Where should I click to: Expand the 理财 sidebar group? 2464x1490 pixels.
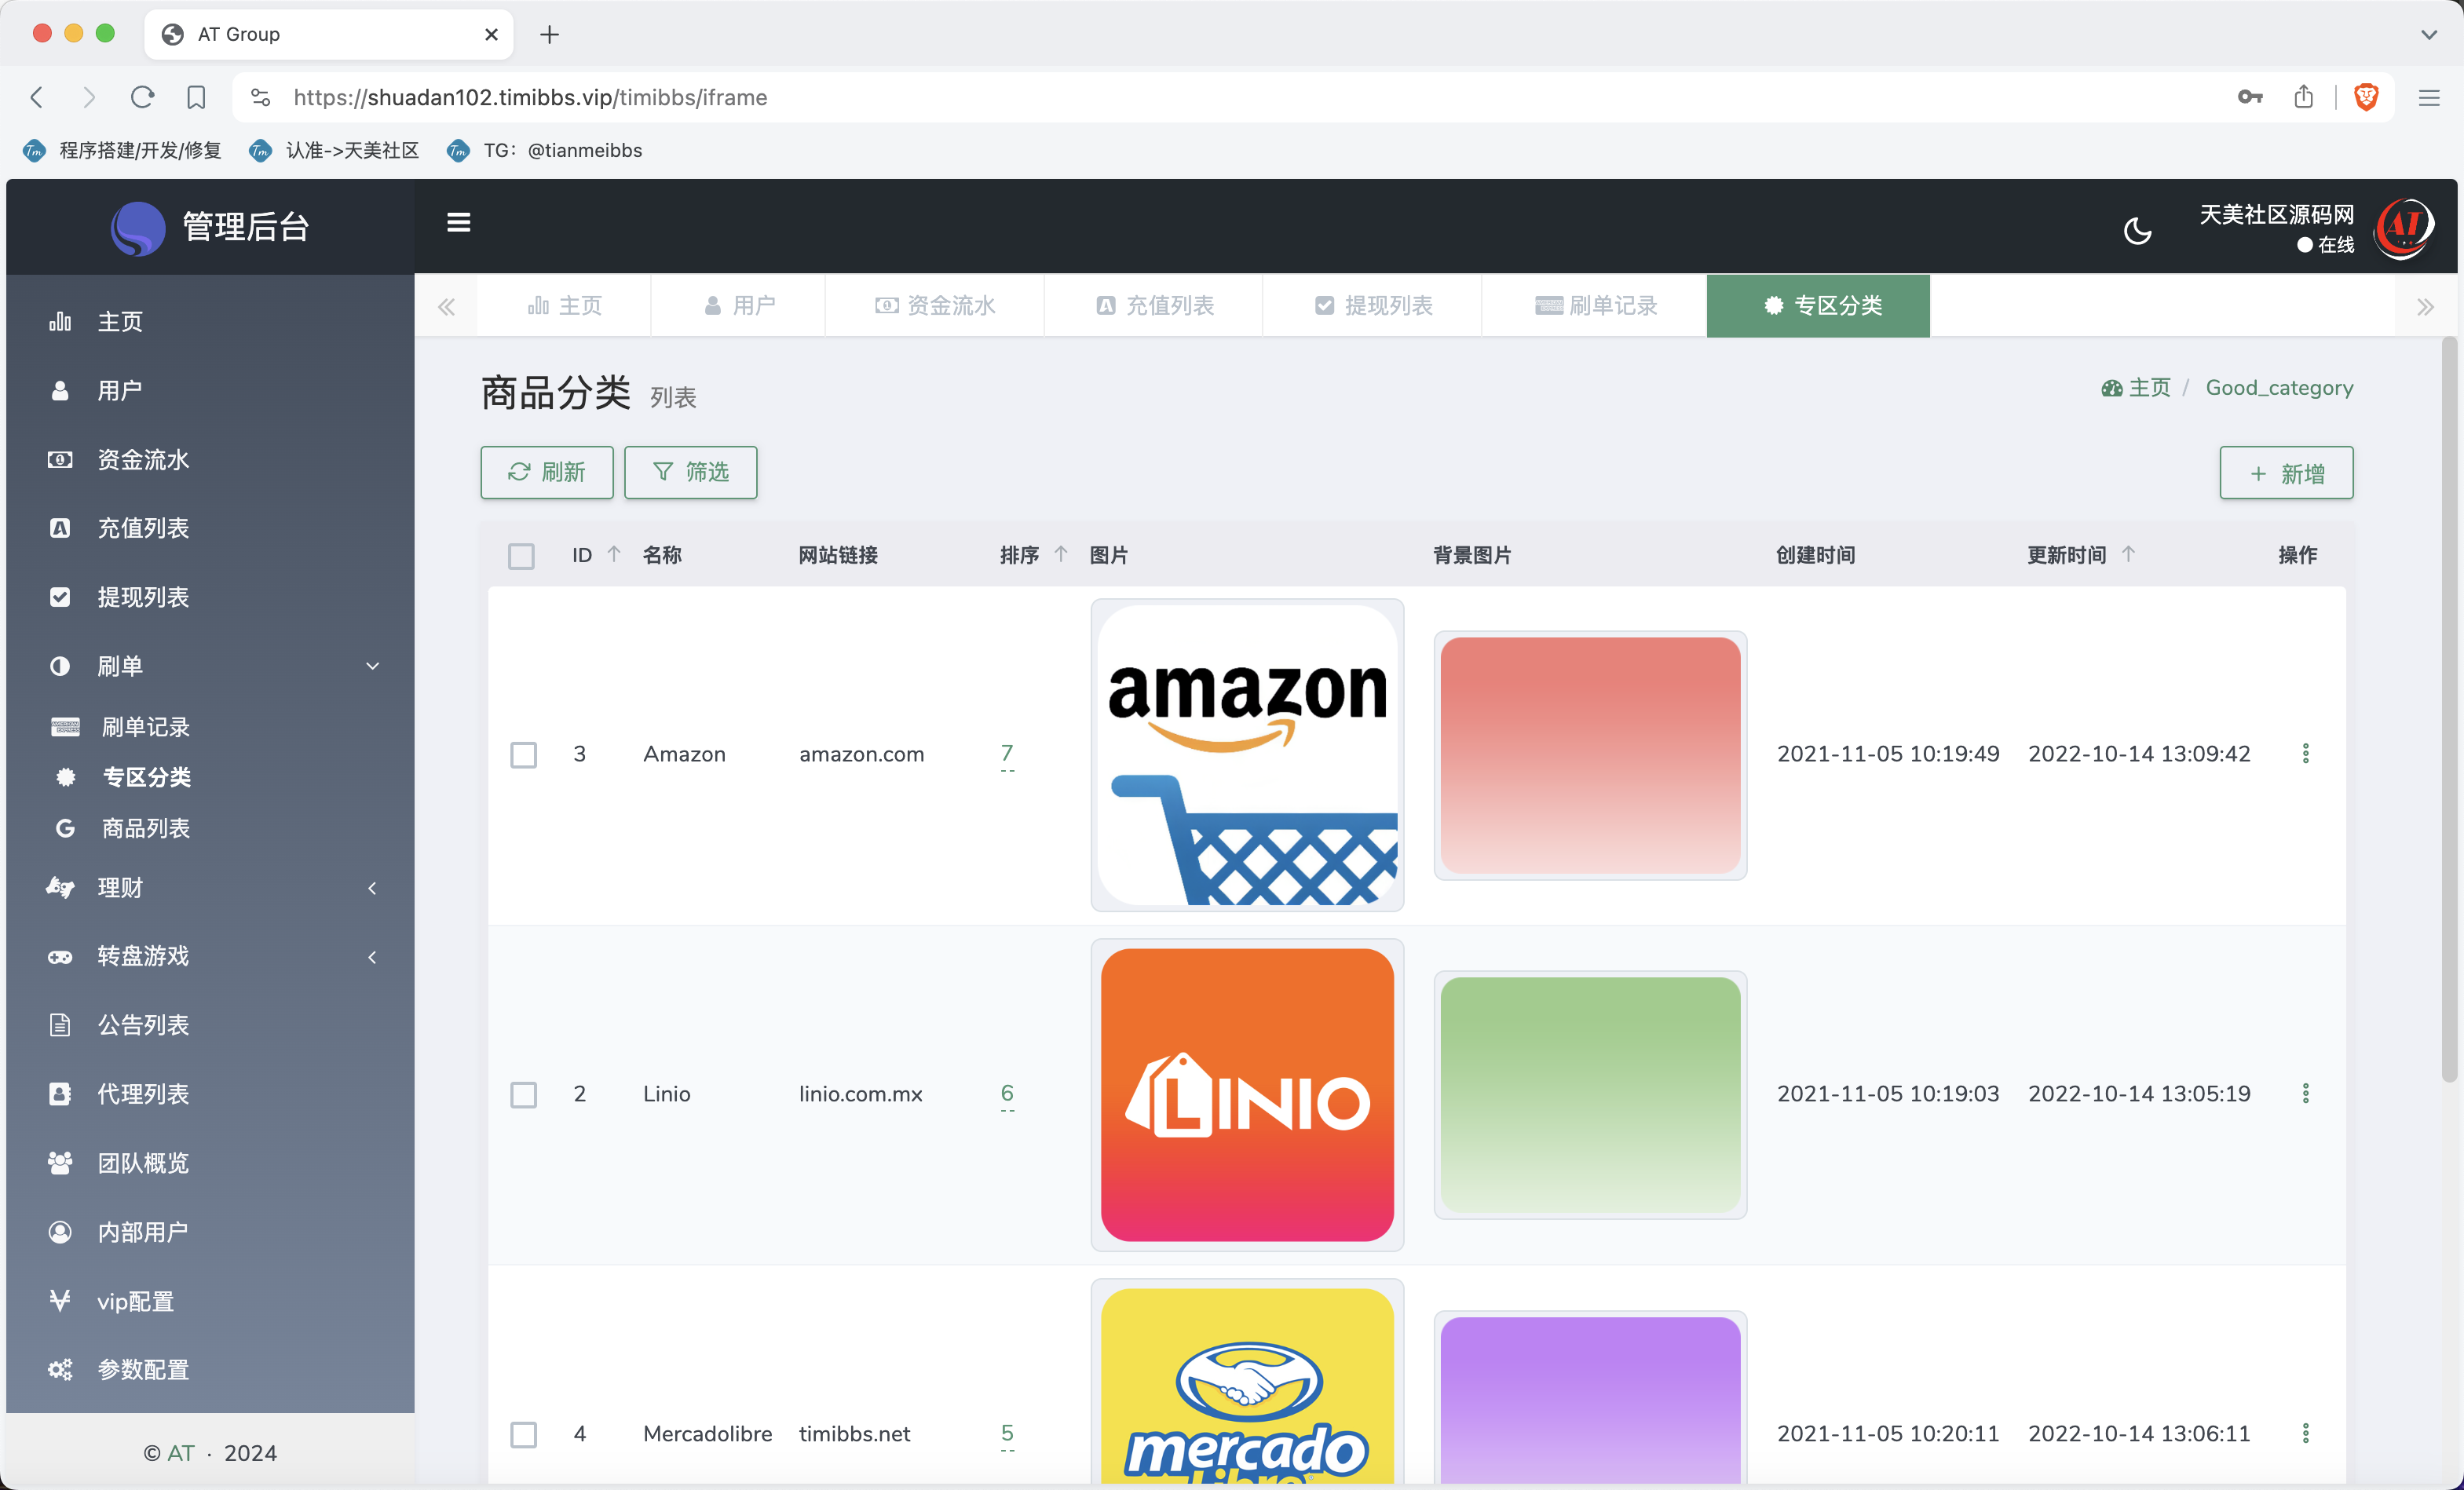point(210,887)
